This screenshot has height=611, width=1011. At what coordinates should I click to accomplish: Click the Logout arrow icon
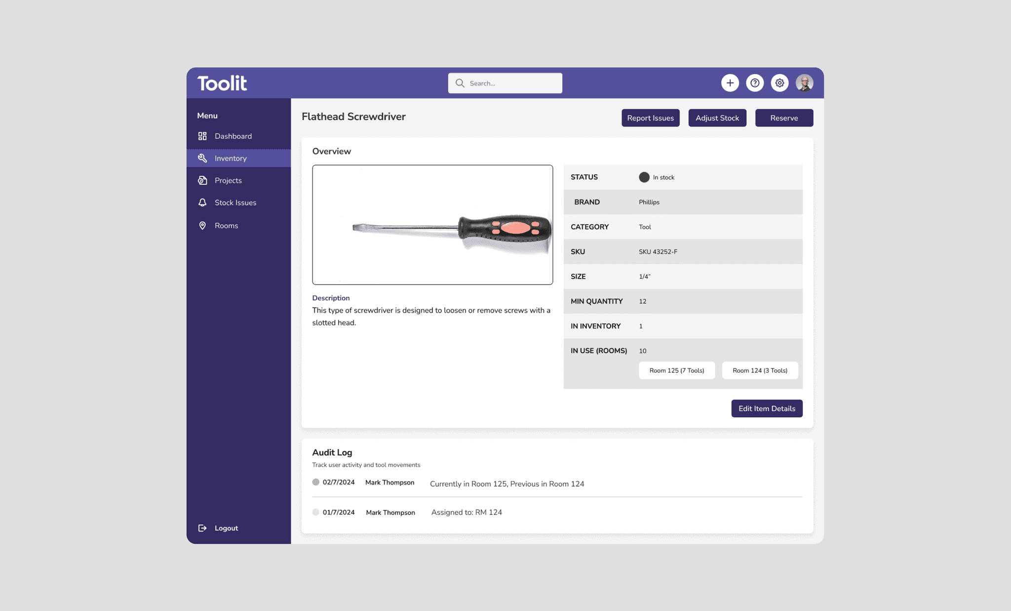click(202, 528)
